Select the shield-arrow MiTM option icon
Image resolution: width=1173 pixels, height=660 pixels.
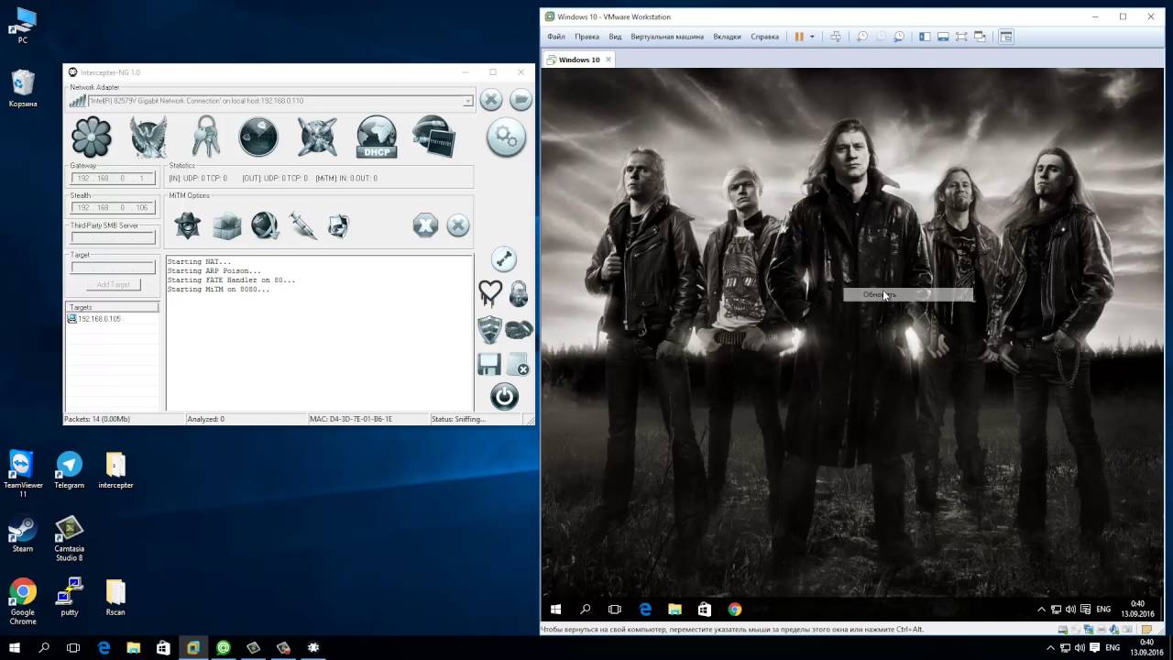click(x=339, y=225)
